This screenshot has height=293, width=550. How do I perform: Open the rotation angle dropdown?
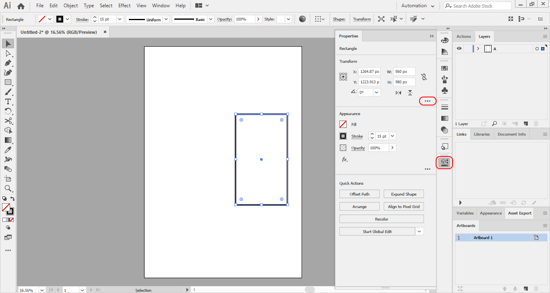[376, 92]
